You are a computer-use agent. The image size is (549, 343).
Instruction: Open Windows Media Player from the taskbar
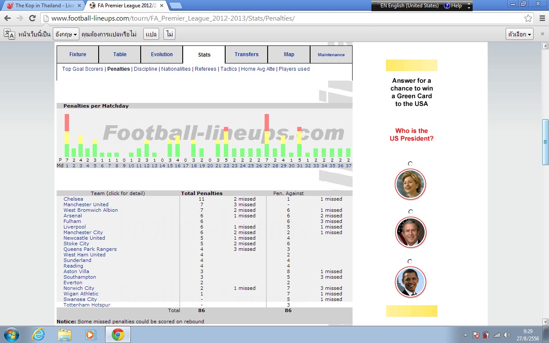click(x=91, y=334)
